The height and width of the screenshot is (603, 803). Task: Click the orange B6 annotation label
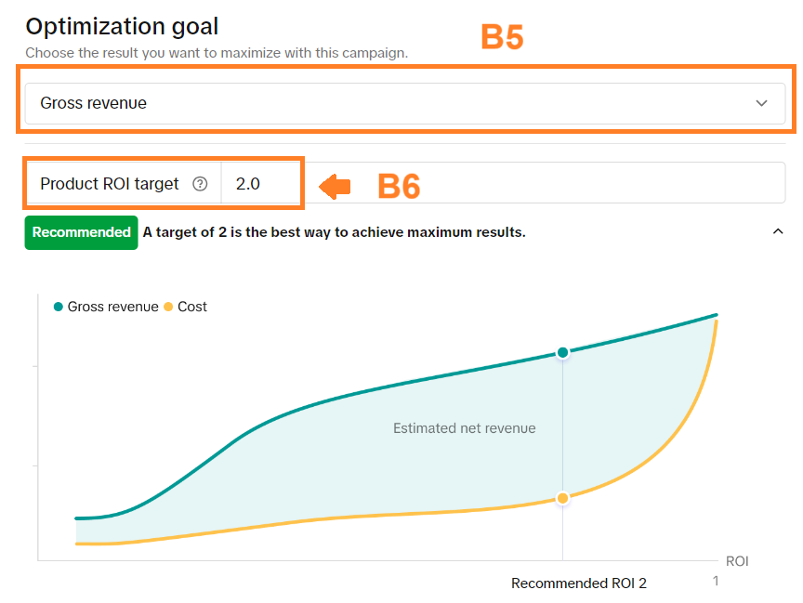click(399, 187)
